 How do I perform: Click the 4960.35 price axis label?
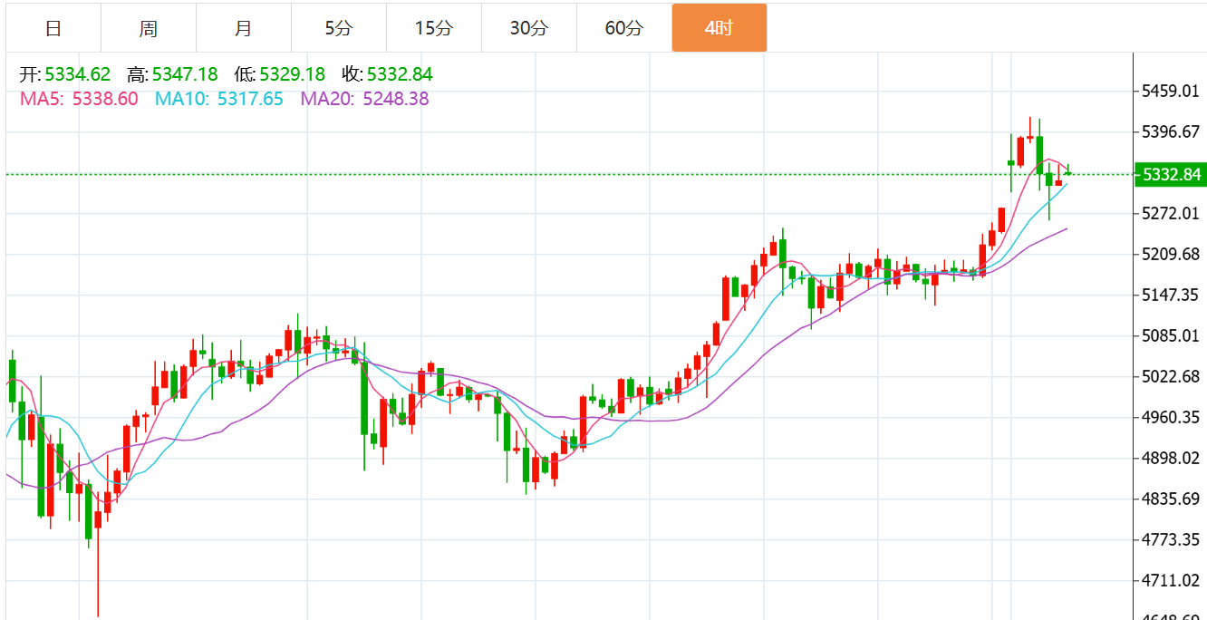[x=1171, y=417]
